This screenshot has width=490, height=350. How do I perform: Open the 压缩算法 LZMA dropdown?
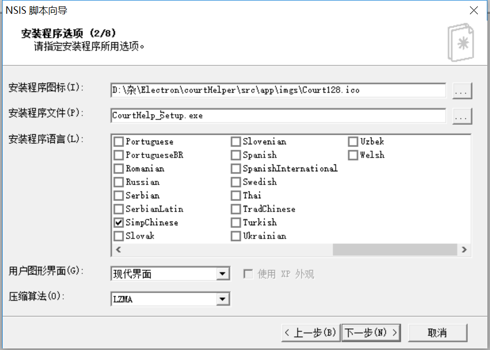tap(222, 299)
